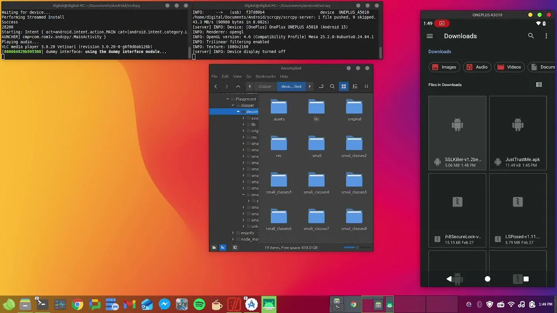This screenshot has width=557, height=313.
Task: Adjust the file manager zoom slider
Action: [x=357, y=247]
